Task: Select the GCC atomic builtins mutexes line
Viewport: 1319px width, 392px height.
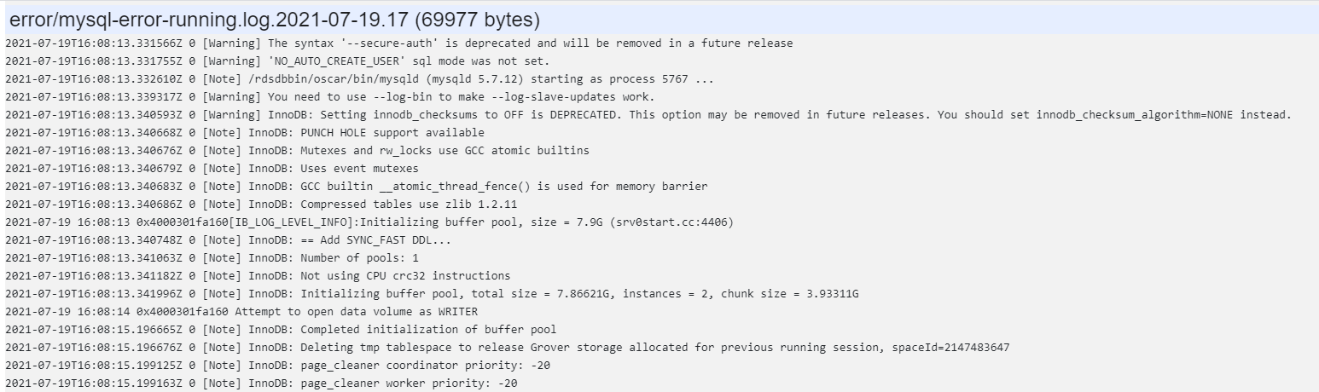Action: [x=297, y=151]
